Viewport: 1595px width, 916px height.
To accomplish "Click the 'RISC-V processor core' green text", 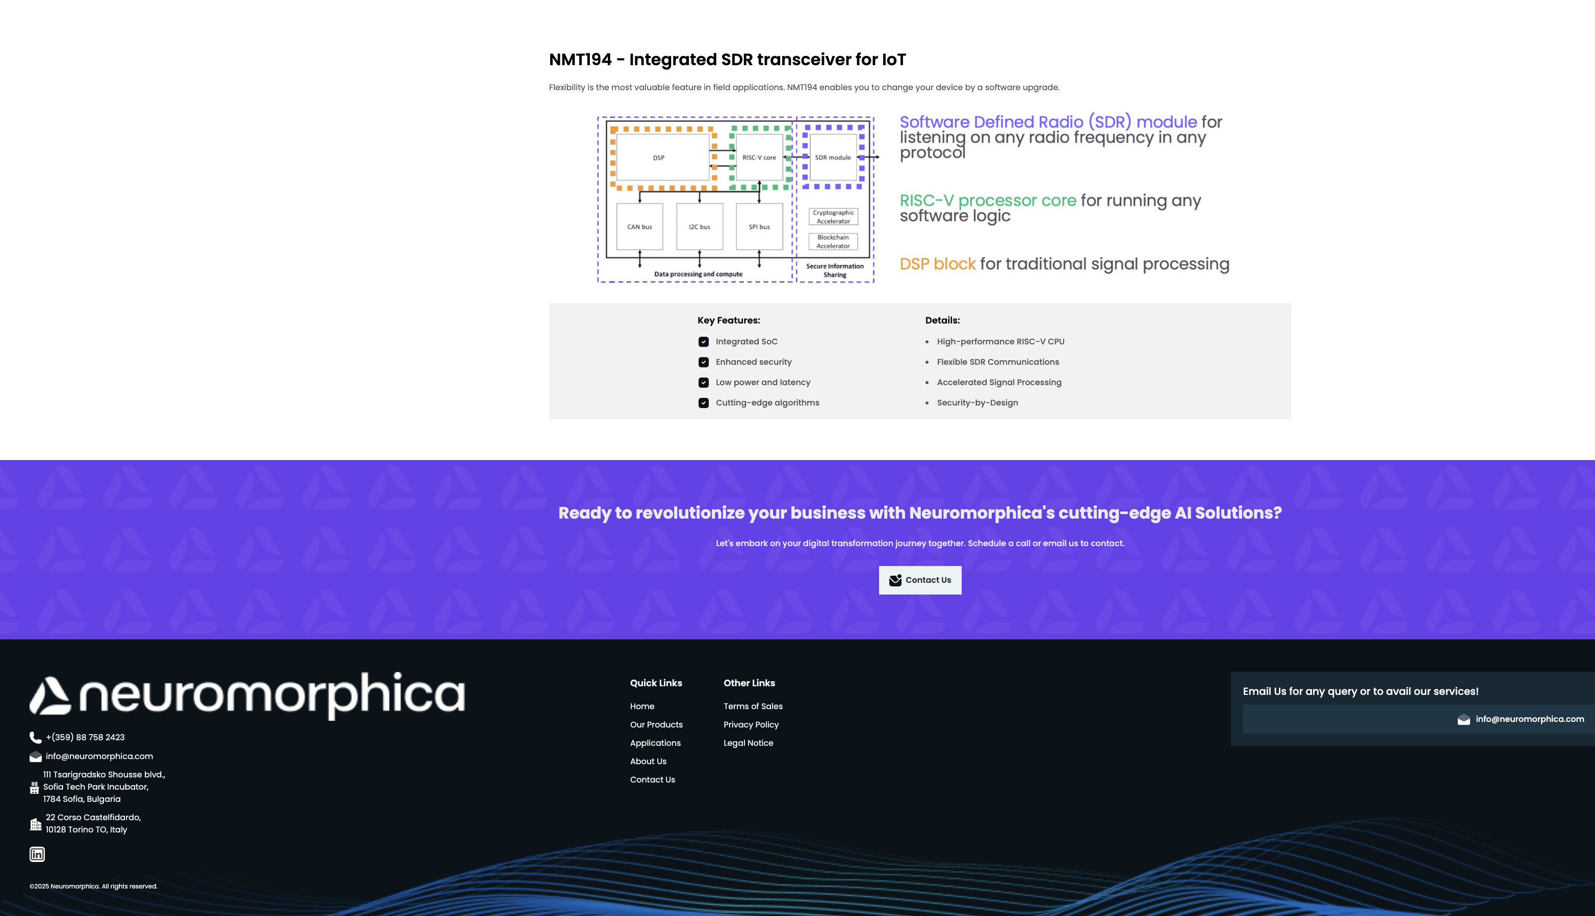I will tap(988, 201).
